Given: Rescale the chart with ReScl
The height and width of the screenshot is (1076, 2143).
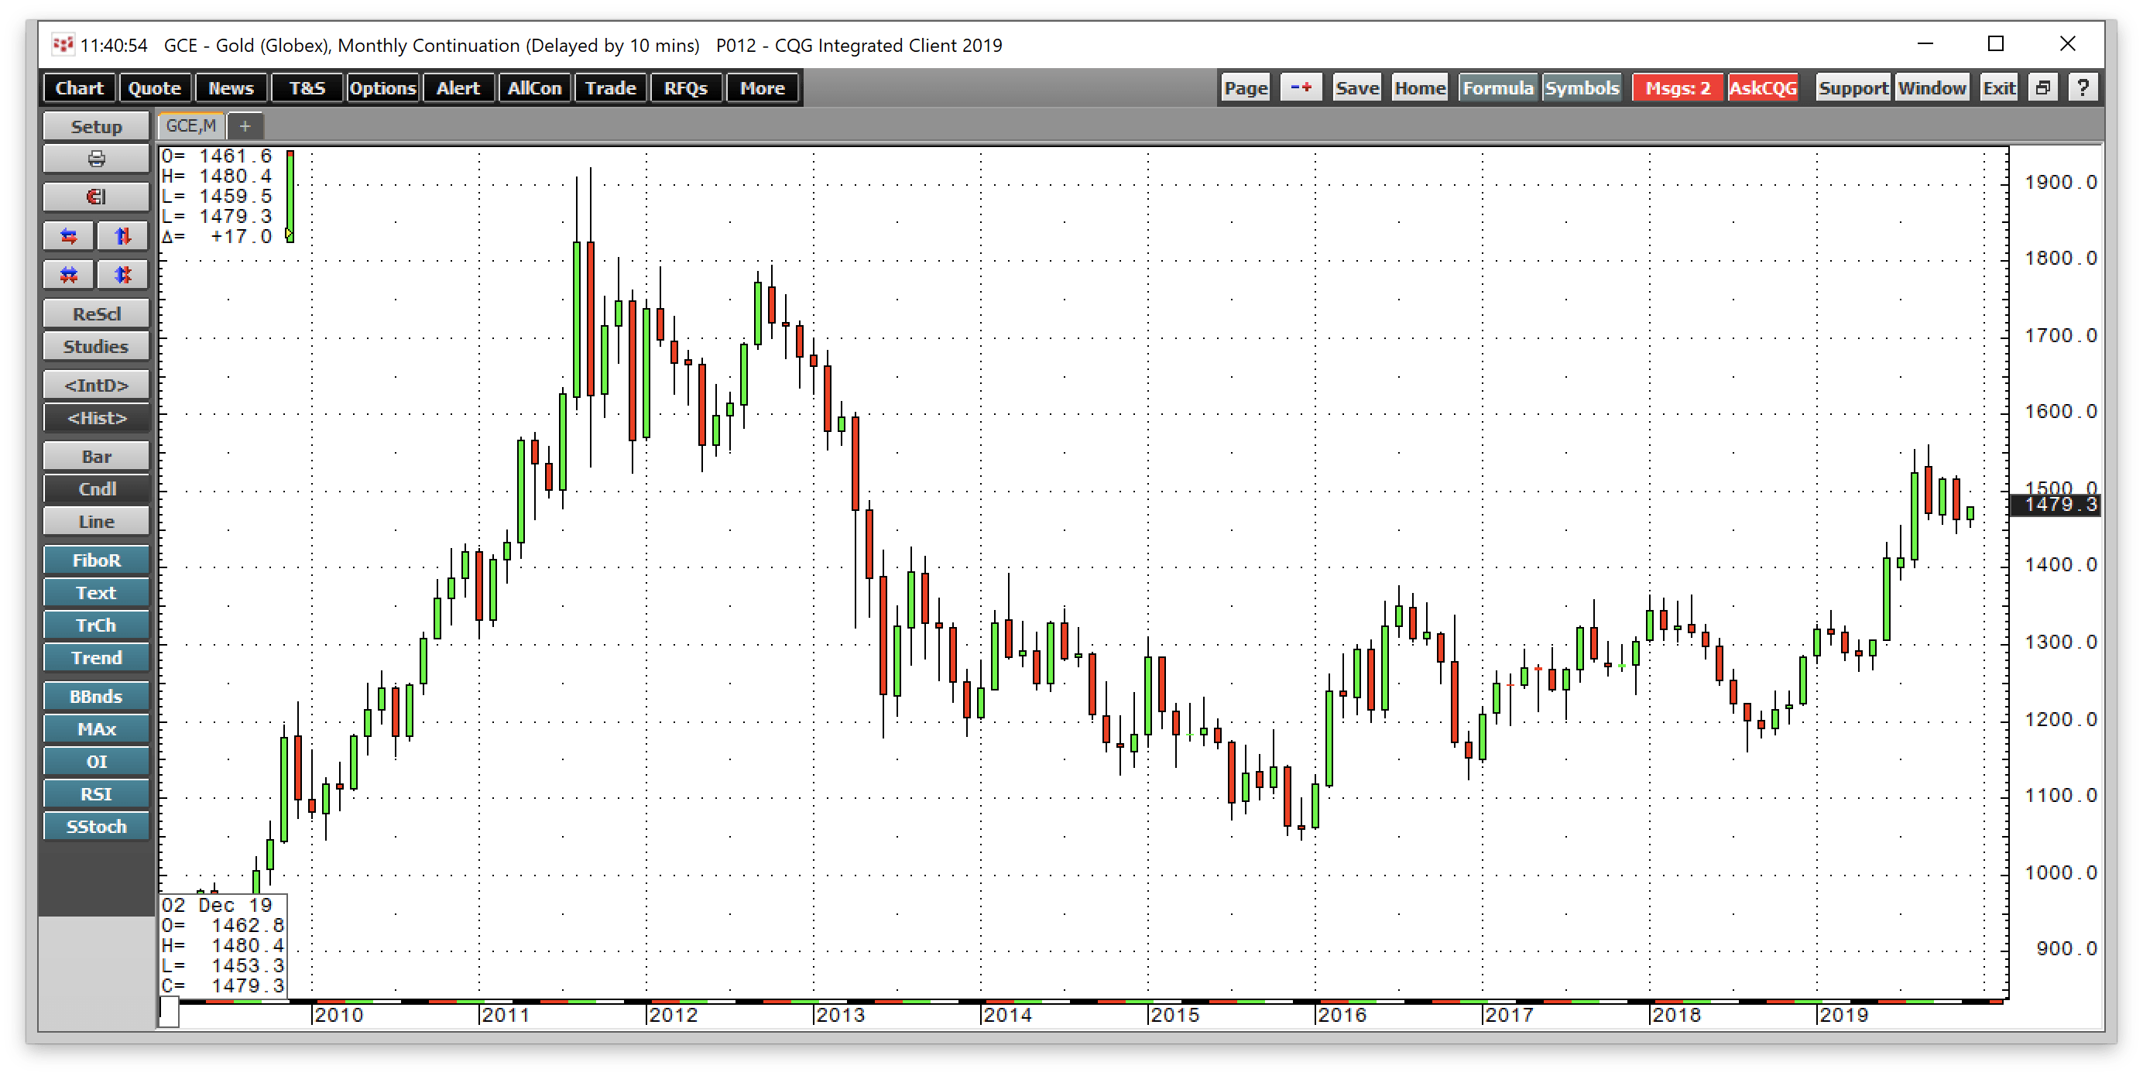Looking at the screenshot, I should pyautogui.click(x=97, y=314).
